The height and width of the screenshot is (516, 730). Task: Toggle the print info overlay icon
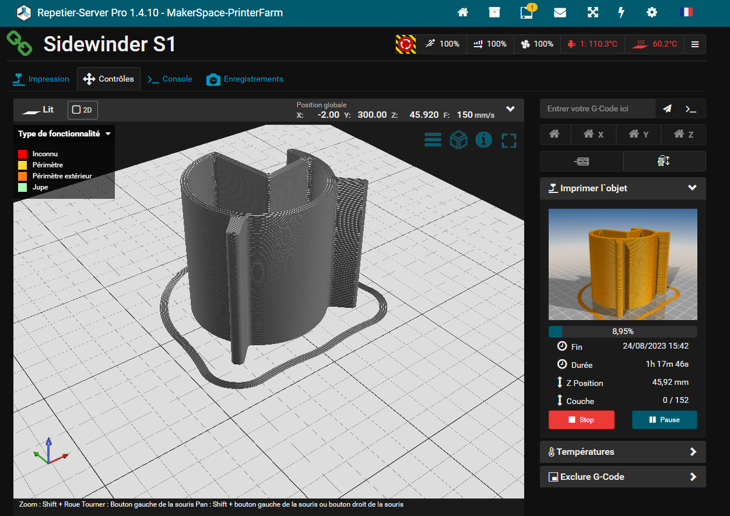(483, 140)
